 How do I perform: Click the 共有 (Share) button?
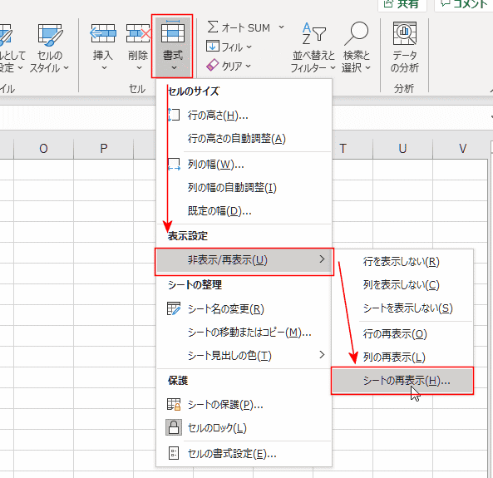[402, 4]
